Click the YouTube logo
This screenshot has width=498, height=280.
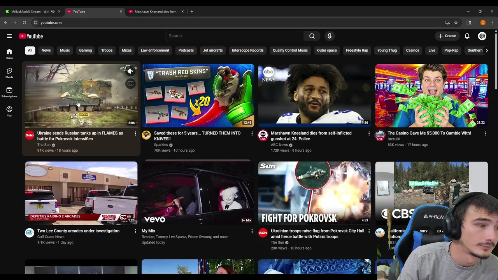click(x=31, y=36)
